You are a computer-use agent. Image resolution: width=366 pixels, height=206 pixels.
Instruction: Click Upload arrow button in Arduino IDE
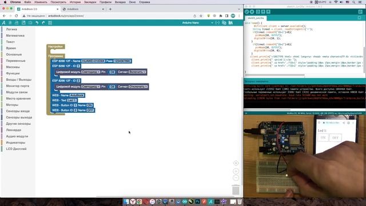(x=252, y=11)
